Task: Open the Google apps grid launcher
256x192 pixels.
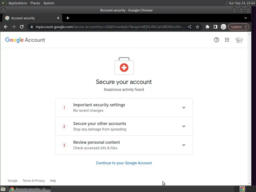Action: tap(227, 40)
